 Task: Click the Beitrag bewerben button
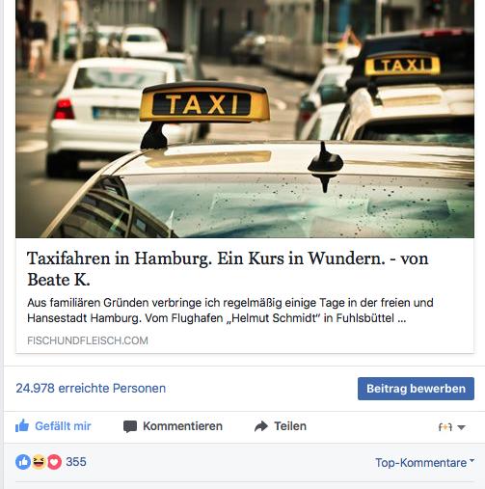(416, 389)
